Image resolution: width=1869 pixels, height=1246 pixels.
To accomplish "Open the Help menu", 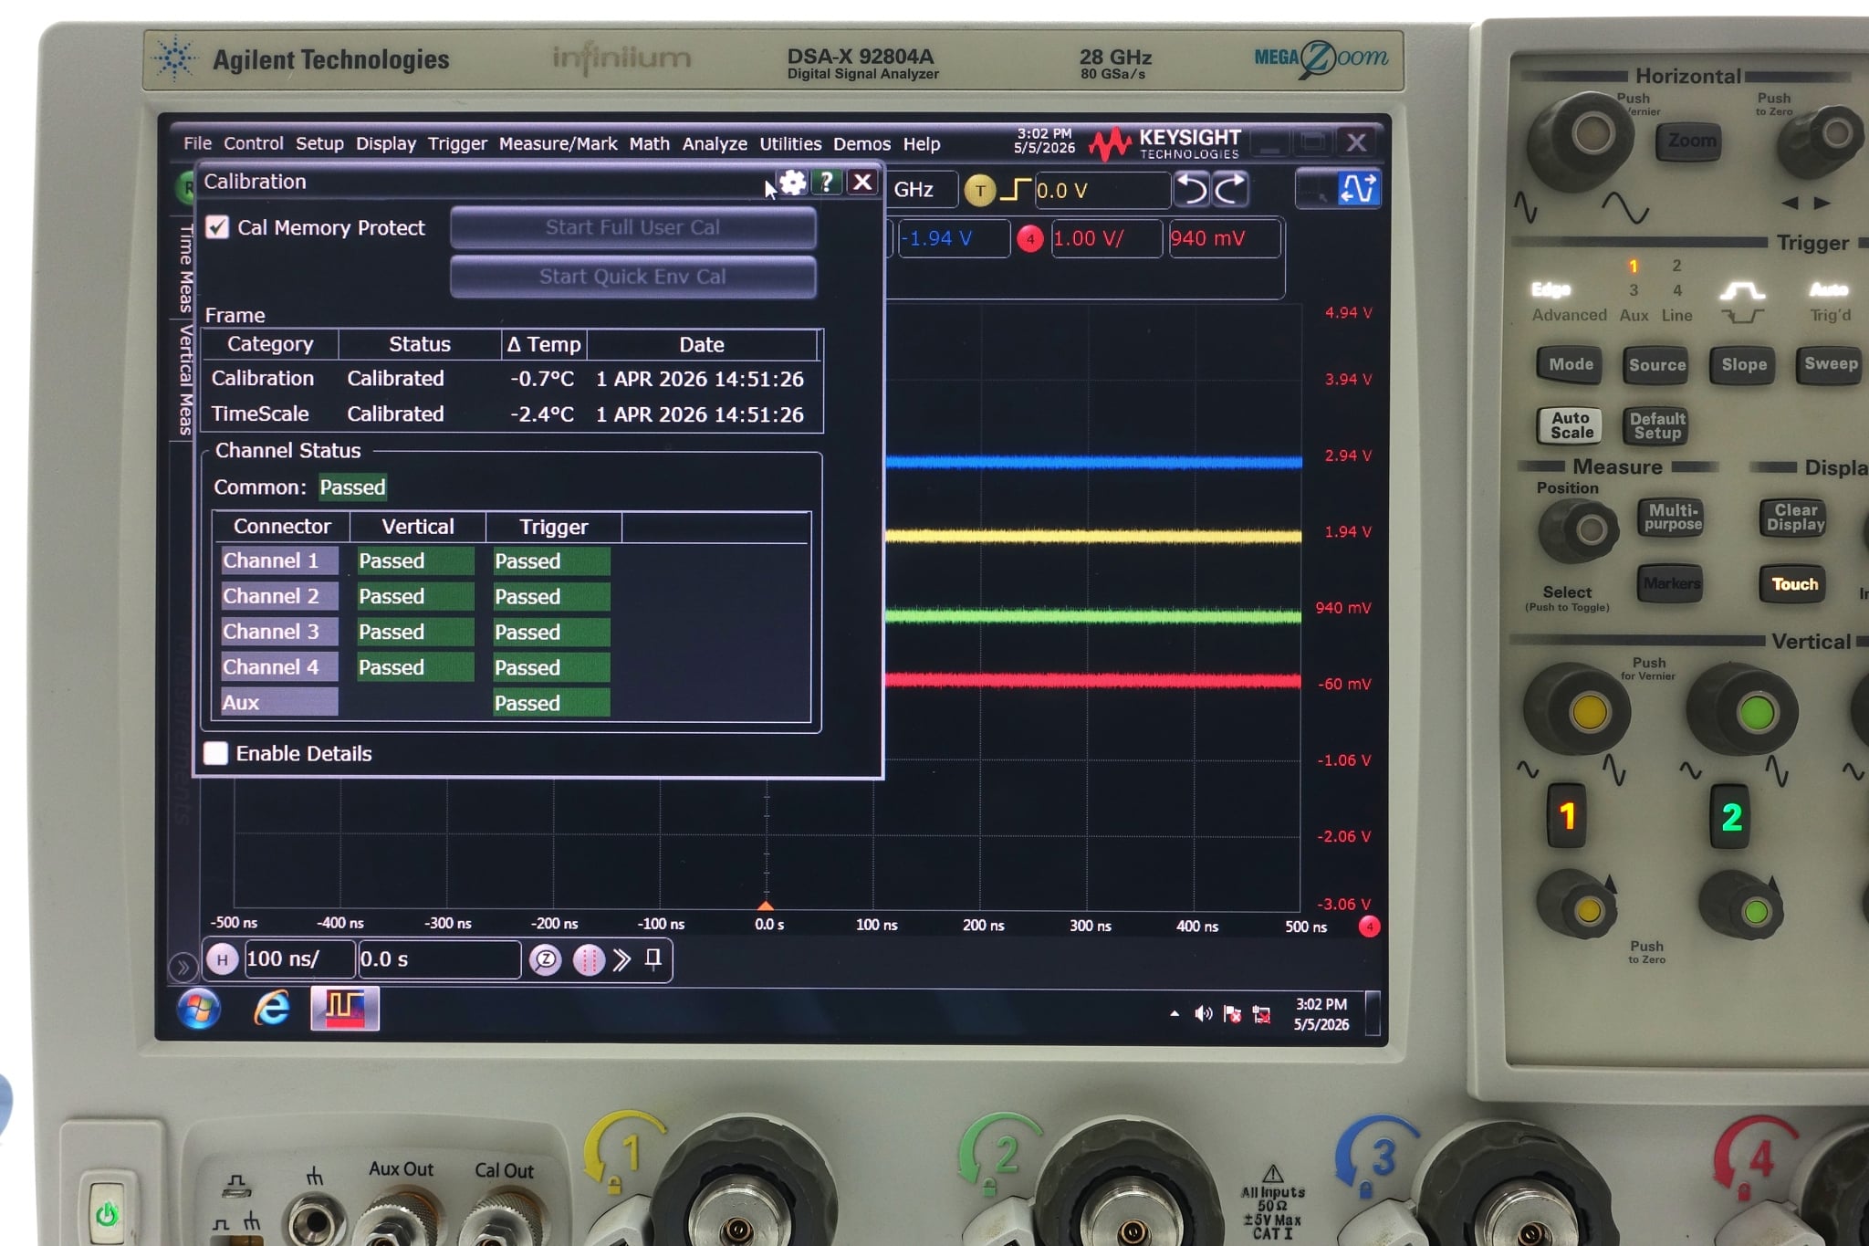I will coord(922,143).
